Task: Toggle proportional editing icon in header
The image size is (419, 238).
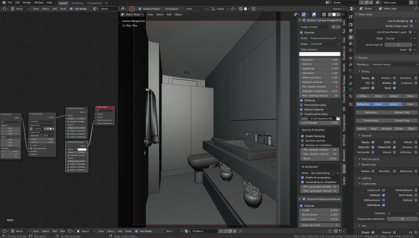Action: 253,9
